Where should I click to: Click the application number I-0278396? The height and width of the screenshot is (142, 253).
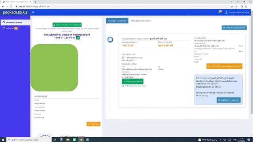(127, 45)
